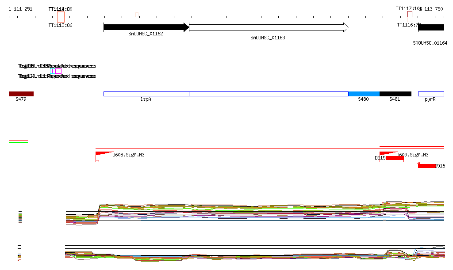Click the 1 111 251 start coordinate label
This screenshot has width=453, height=270.
click(x=20, y=9)
